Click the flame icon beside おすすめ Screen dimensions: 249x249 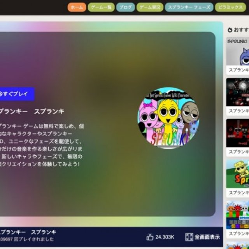coord(230,30)
